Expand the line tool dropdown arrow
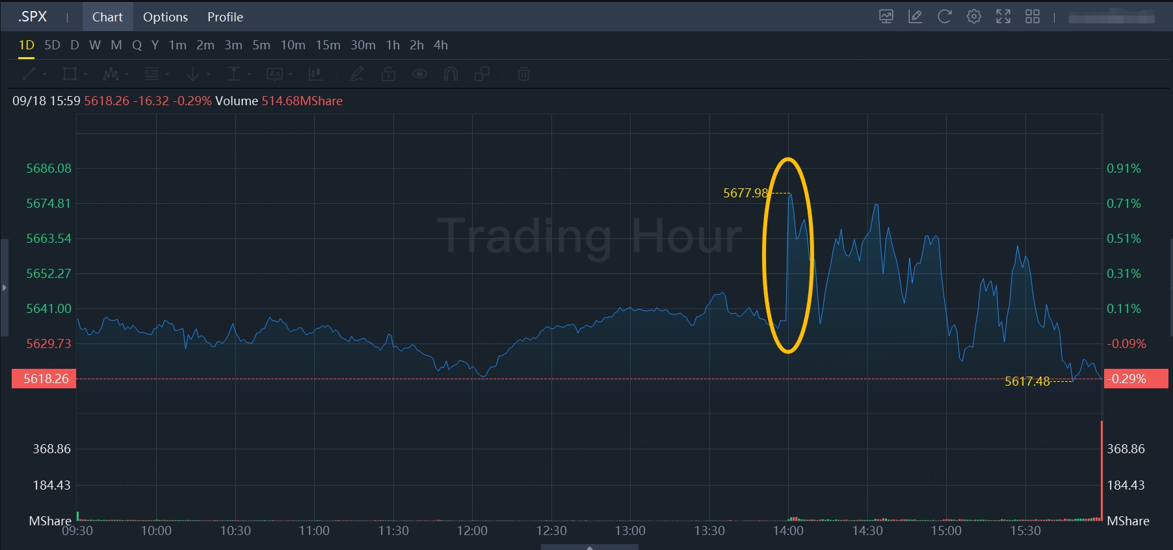This screenshot has width=1173, height=550. click(x=45, y=74)
